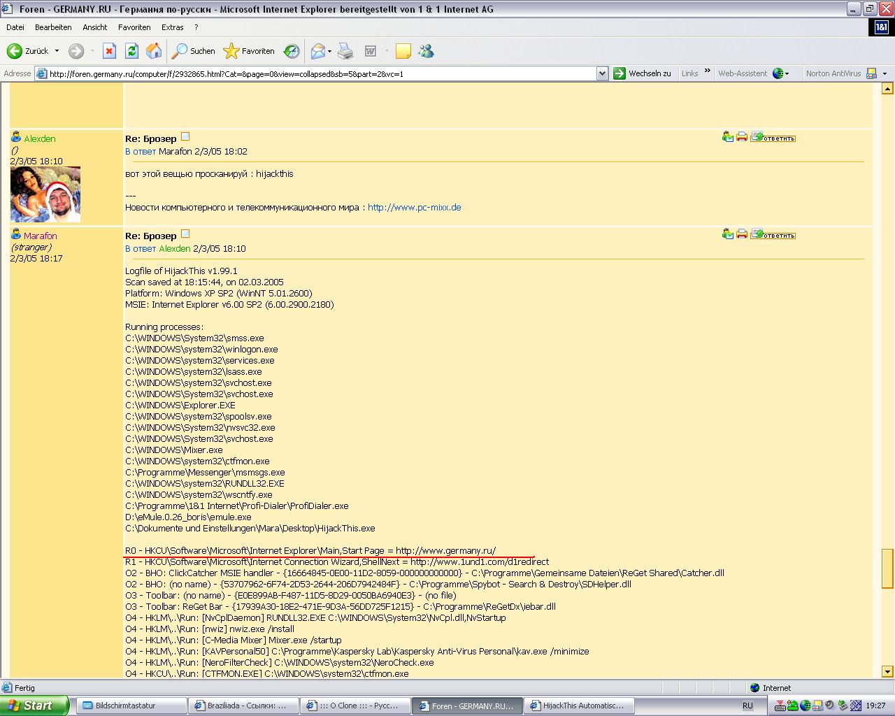Screen dimensions: 895x716
Task: Click the Print toolbar icon
Action: coord(345,51)
